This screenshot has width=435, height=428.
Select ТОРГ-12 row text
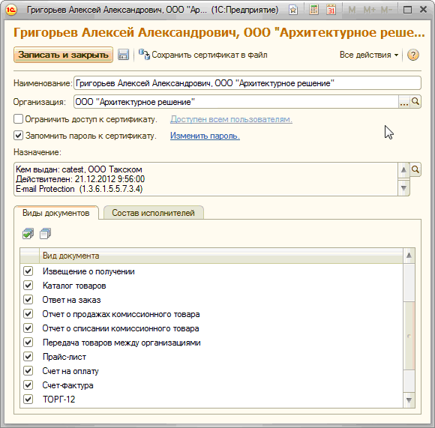(58, 400)
